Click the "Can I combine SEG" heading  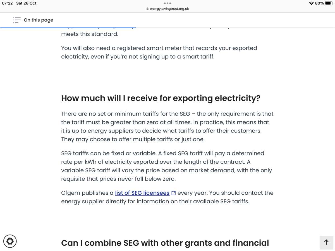pos(165,243)
